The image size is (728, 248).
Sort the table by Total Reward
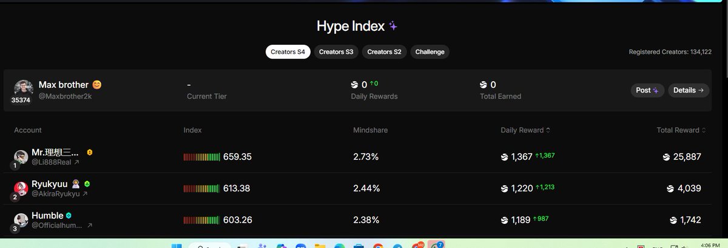(682, 130)
